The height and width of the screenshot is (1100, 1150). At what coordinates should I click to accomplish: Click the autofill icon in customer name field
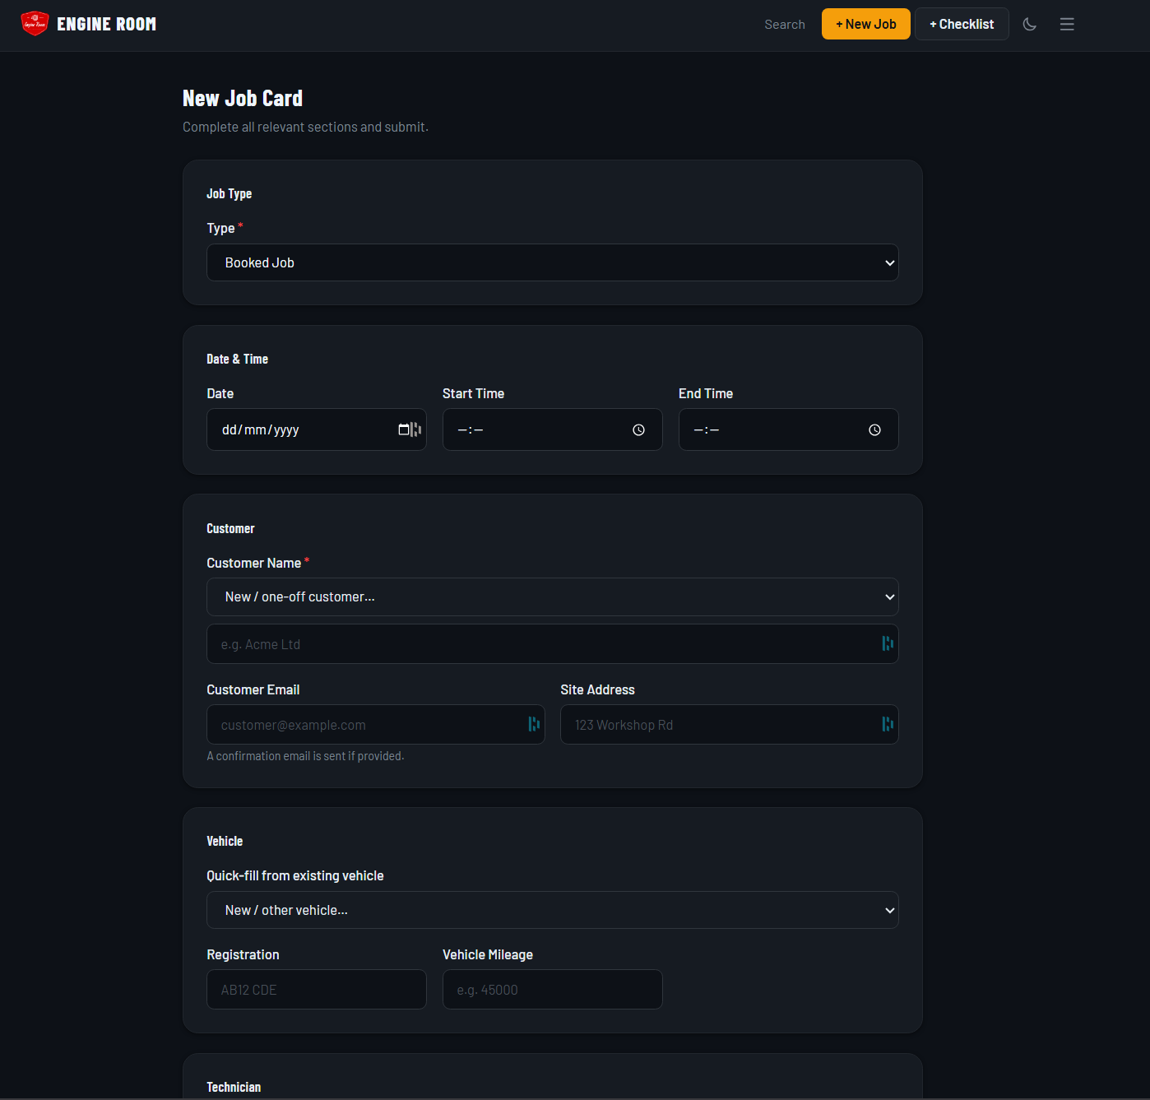(x=887, y=643)
